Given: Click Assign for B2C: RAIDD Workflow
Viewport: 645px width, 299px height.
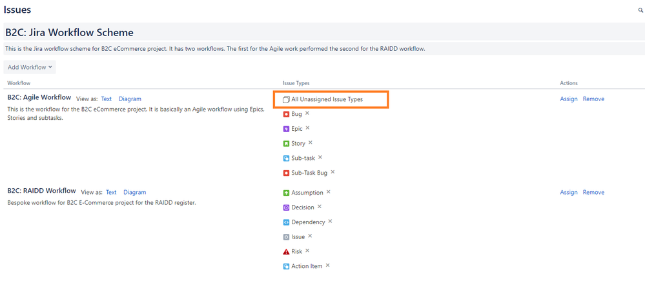Looking at the screenshot, I should [568, 192].
